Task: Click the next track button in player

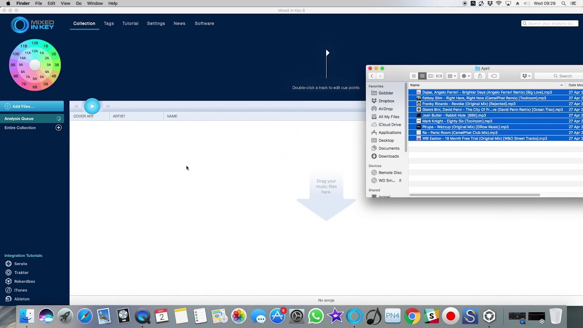Action: 108,106
